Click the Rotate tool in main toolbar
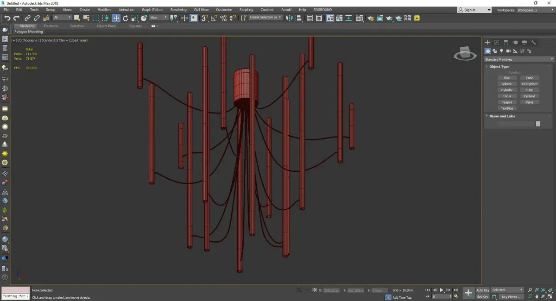Image resolution: width=556 pixels, height=301 pixels. coord(125,18)
